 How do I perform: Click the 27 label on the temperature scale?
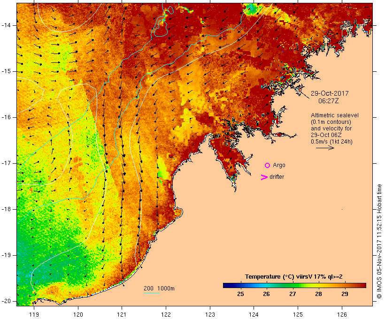click(293, 294)
